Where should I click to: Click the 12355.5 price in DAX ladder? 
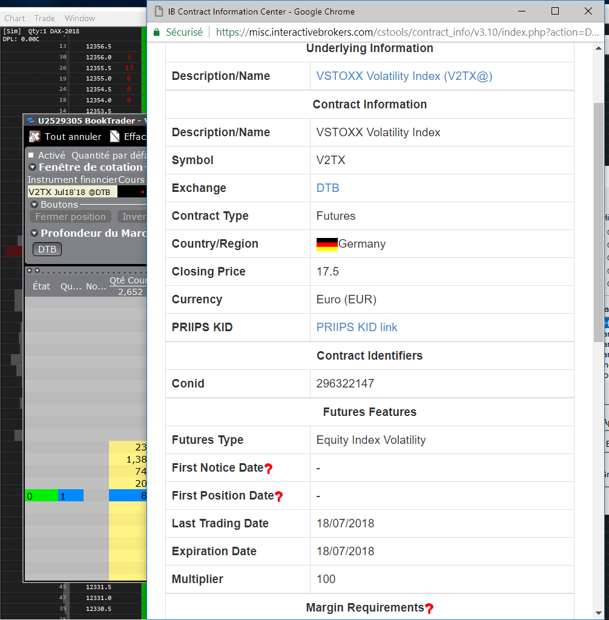point(99,68)
